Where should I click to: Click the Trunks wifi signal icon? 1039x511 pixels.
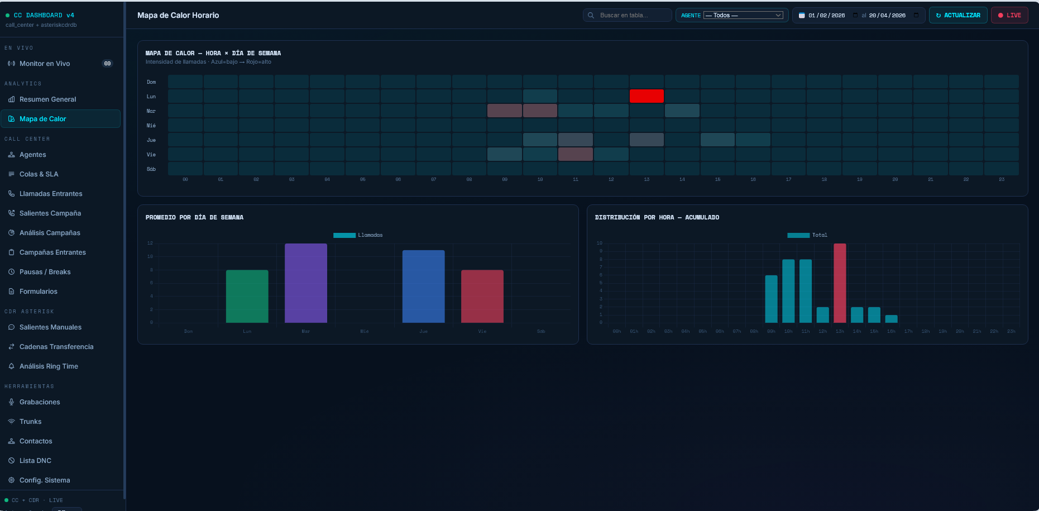[11, 422]
